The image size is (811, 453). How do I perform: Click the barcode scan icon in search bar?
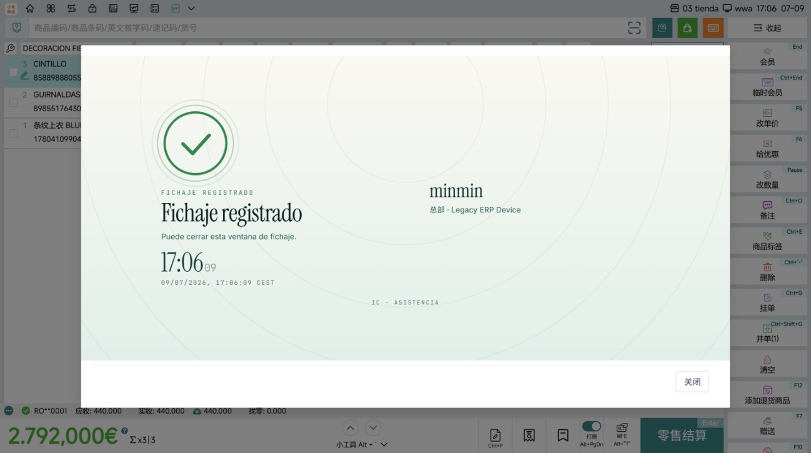(x=634, y=27)
